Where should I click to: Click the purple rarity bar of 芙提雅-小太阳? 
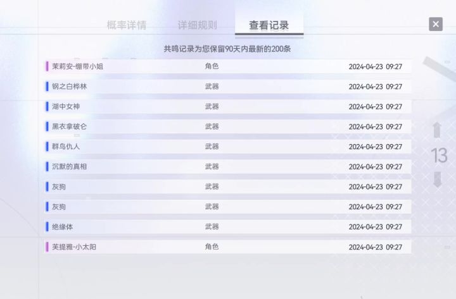coord(47,247)
